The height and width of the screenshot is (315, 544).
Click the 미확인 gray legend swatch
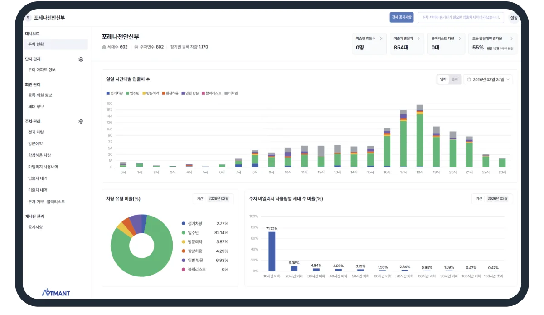point(226,93)
